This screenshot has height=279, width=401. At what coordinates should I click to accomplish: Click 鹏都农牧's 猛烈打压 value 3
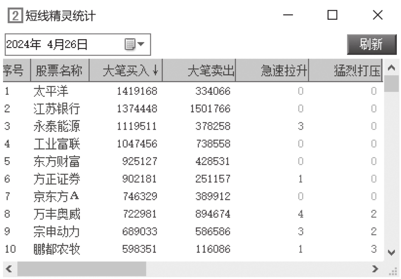(374, 249)
